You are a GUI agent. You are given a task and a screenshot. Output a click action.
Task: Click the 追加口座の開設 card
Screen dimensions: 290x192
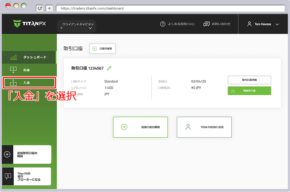(x=140, y=127)
